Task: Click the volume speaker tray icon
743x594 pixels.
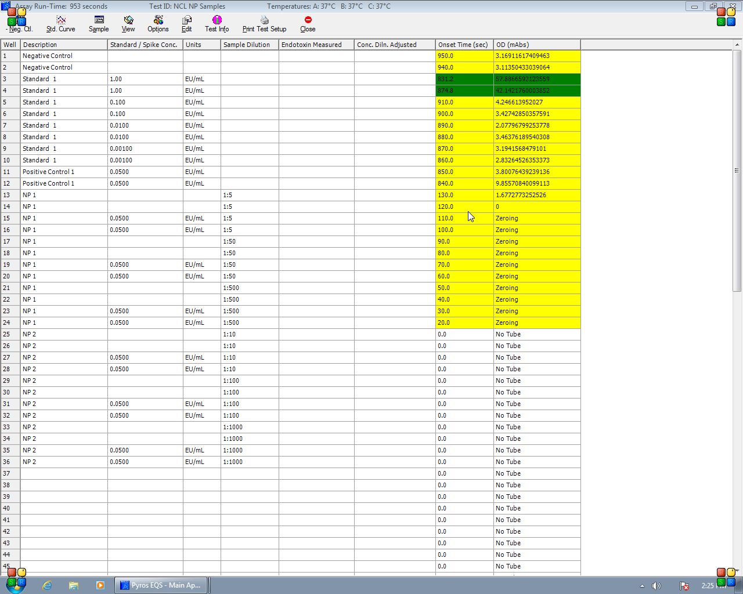Action: pyautogui.click(x=657, y=586)
